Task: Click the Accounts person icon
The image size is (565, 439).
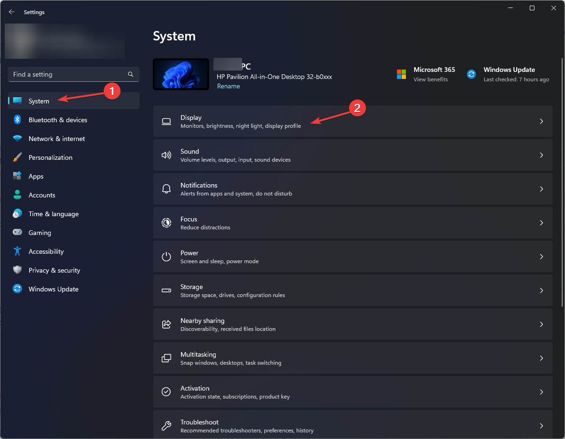Action: click(x=17, y=195)
